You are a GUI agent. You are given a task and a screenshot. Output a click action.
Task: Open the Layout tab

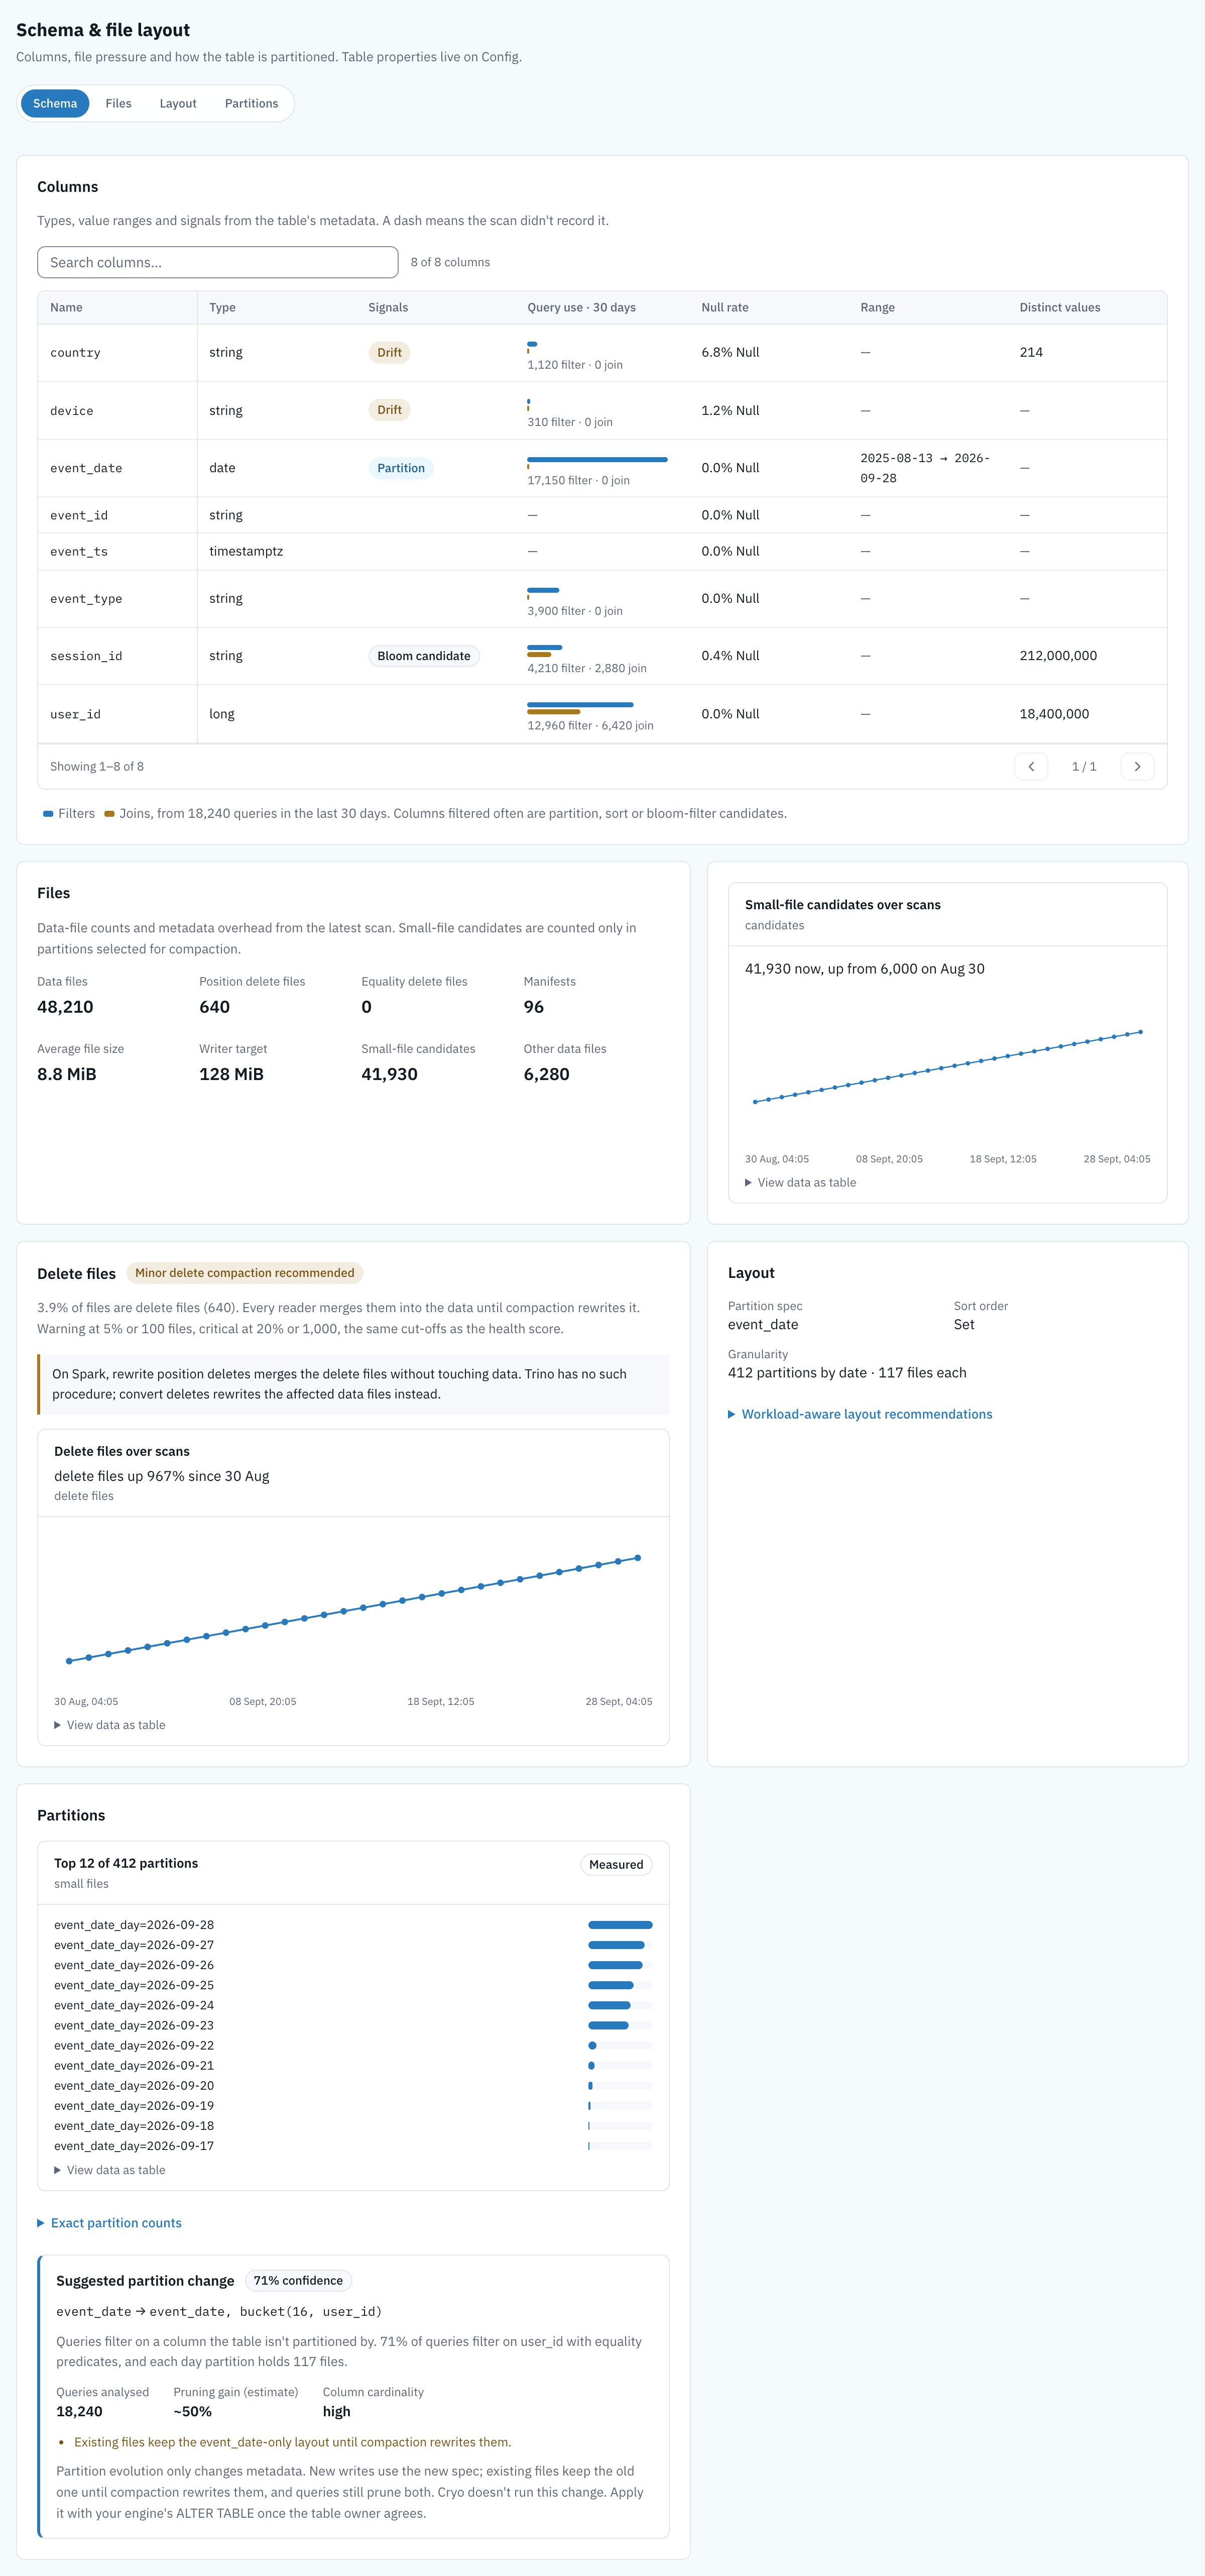click(178, 103)
